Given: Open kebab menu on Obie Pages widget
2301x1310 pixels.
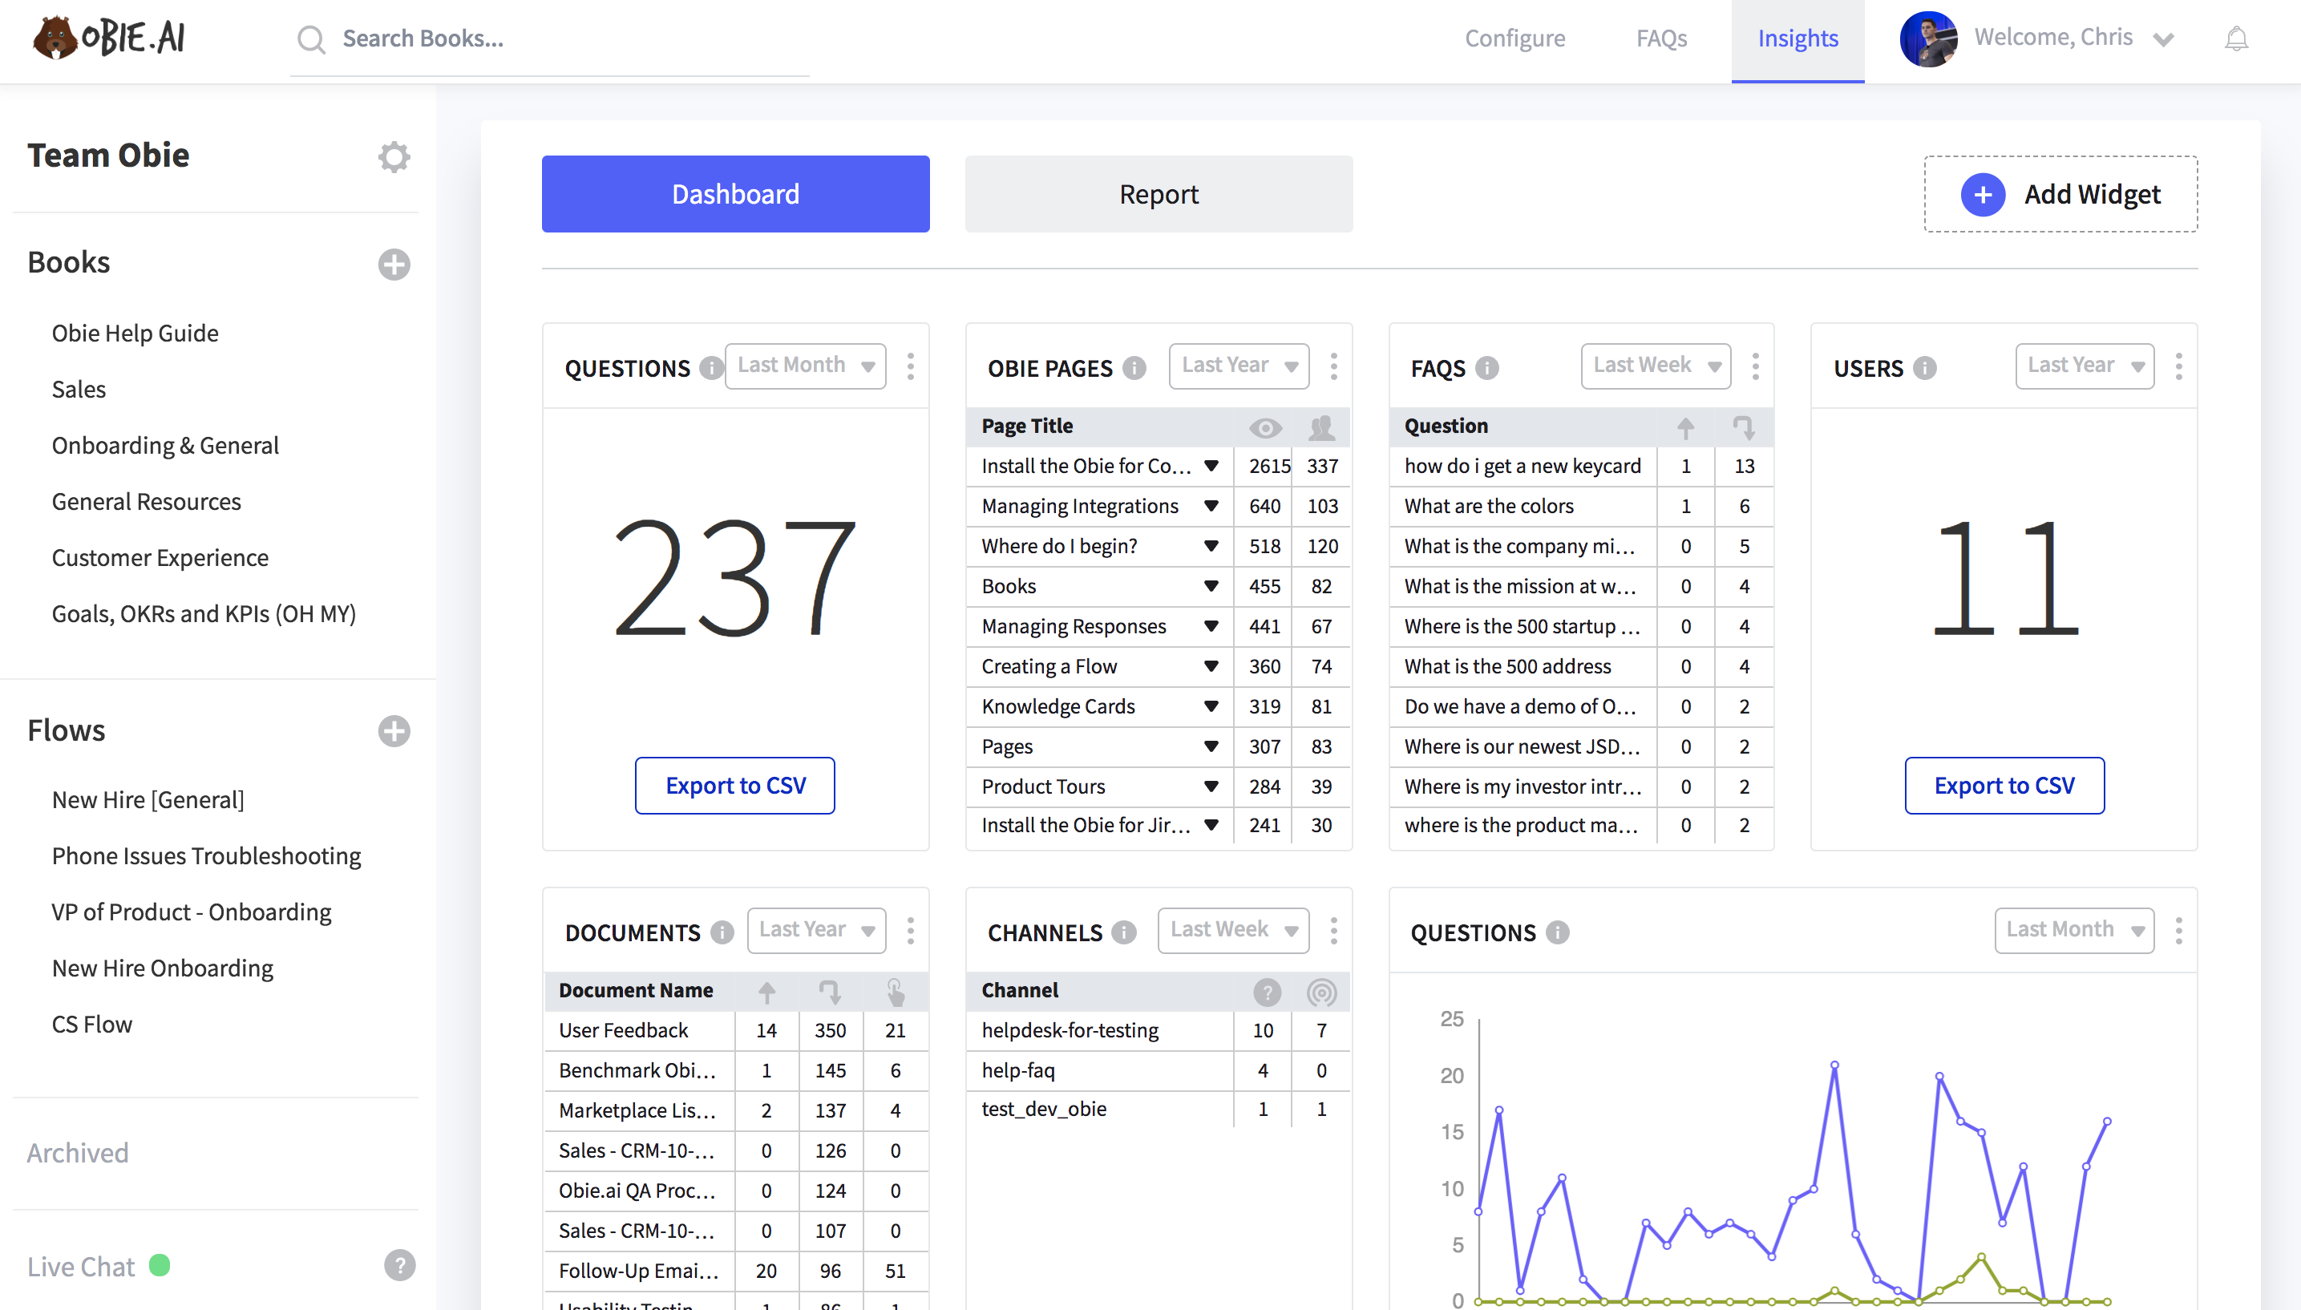Looking at the screenshot, I should click(x=1333, y=366).
